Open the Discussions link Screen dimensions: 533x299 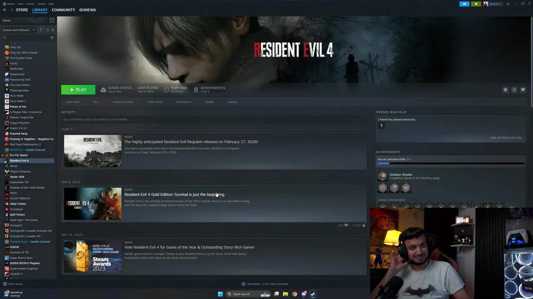(x=184, y=102)
